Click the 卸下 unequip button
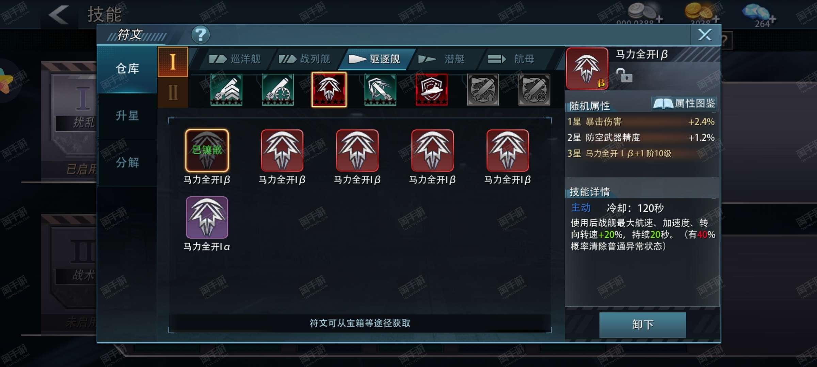This screenshot has height=367, width=817. [x=643, y=325]
